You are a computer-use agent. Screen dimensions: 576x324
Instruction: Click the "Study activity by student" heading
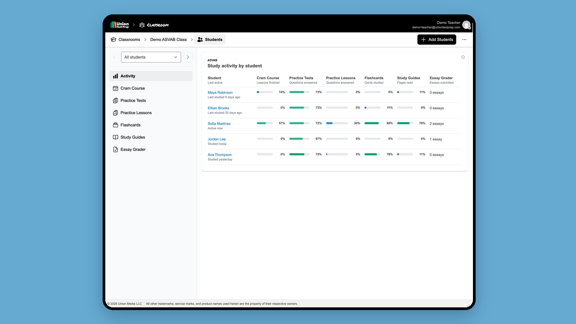point(234,66)
